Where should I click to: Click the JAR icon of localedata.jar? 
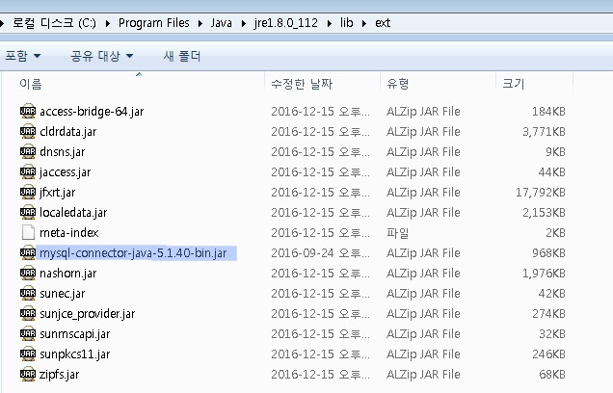point(28,213)
